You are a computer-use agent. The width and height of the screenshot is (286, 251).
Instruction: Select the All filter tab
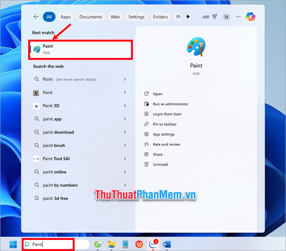tap(49, 17)
